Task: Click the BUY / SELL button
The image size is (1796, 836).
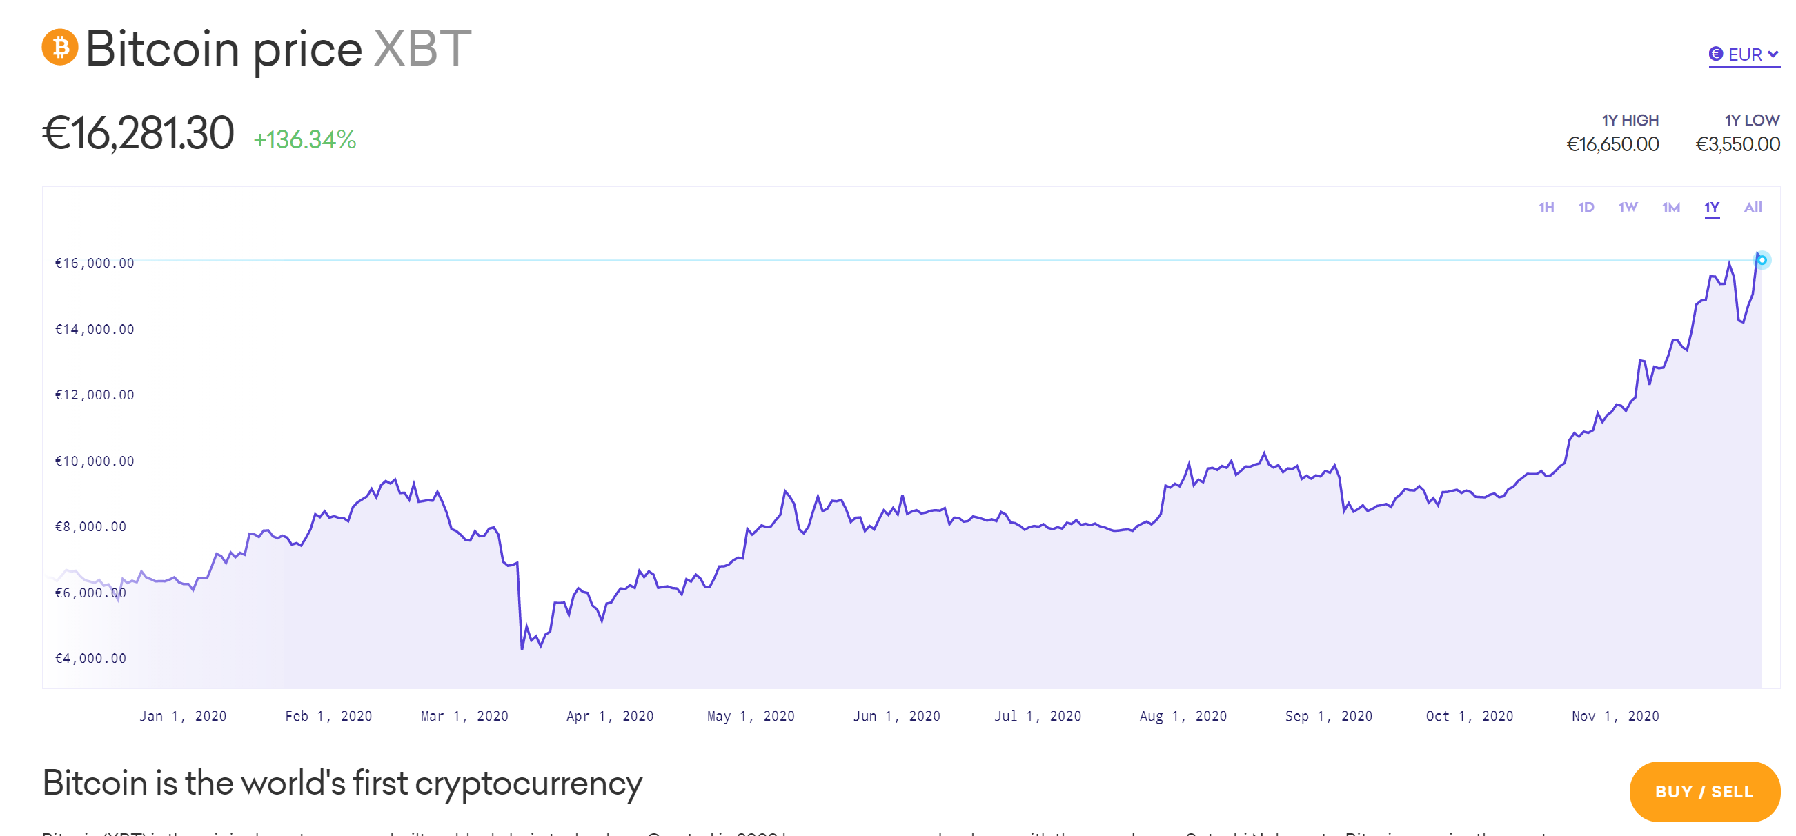Action: coord(1704,791)
